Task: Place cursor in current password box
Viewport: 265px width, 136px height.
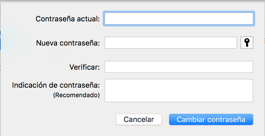Action: pyautogui.click(x=179, y=19)
